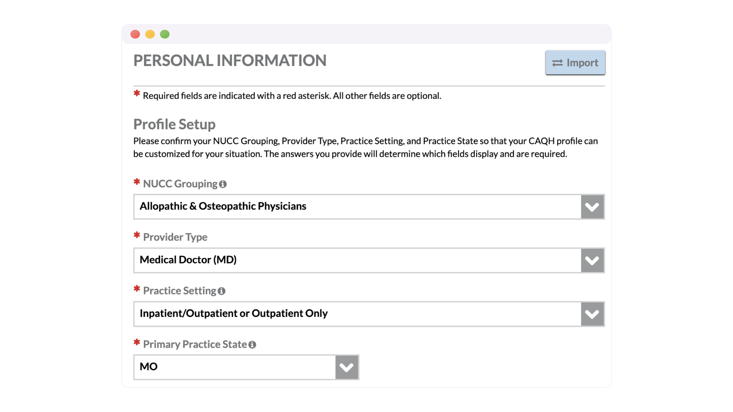The image size is (733, 412).
Task: Click the Primary Practice State info icon
Action: [252, 345]
